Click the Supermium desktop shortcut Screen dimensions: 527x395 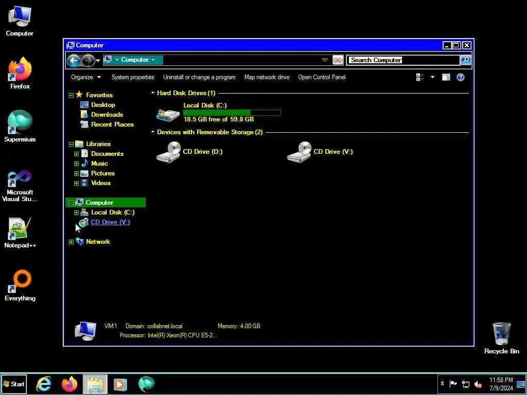click(x=20, y=126)
